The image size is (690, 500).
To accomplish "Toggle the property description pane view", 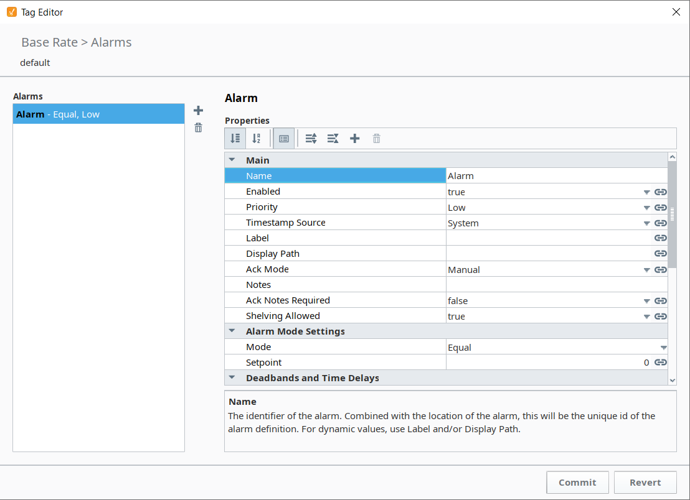I will tap(283, 138).
